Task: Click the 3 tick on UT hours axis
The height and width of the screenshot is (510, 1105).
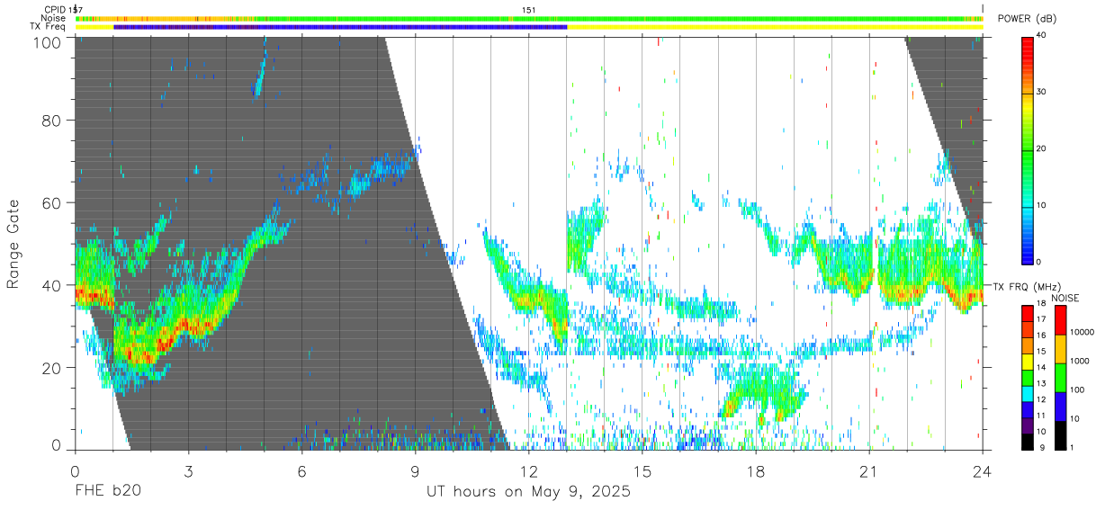Action: [188, 470]
